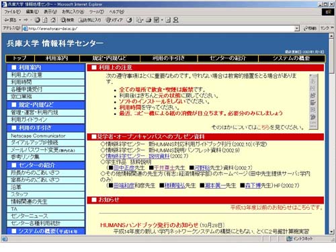Click the vertical scrollbar down arrow
Screen dimensions: 336x252
tap(331, 232)
